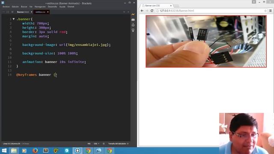
Task: Click '@keyframes' on line 14
Action: (x=27, y=75)
